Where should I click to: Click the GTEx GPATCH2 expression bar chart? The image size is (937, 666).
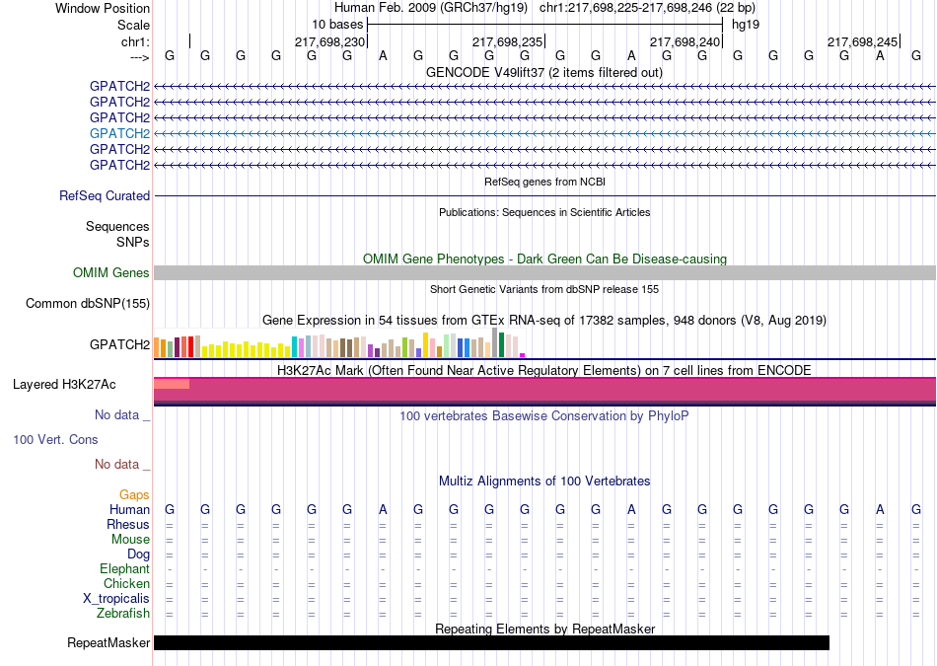click(339, 343)
